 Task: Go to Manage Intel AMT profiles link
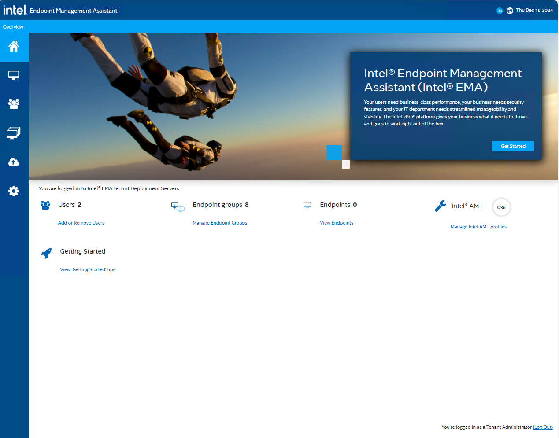point(478,227)
